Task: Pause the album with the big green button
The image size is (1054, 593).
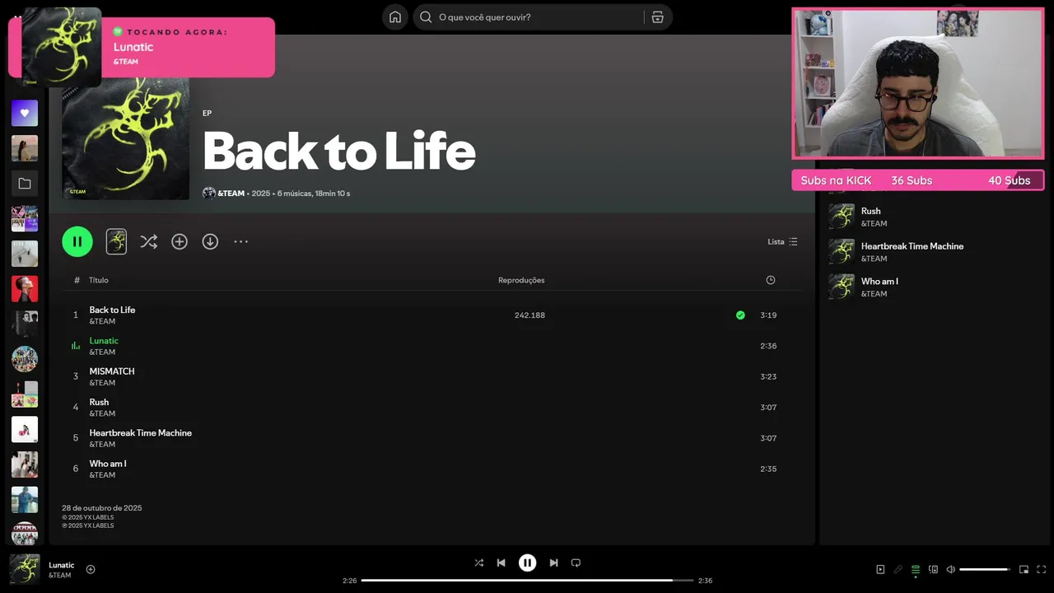Action: tap(77, 241)
